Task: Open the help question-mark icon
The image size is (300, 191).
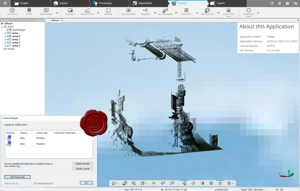Action: (x=287, y=3)
